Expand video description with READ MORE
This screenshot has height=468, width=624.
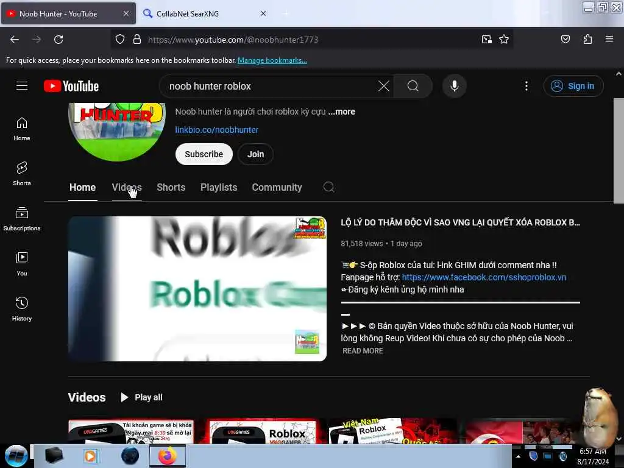tap(363, 350)
